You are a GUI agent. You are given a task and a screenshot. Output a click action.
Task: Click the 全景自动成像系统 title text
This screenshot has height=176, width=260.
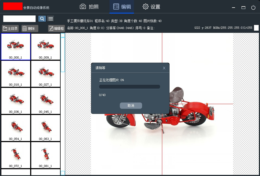tap(36, 8)
